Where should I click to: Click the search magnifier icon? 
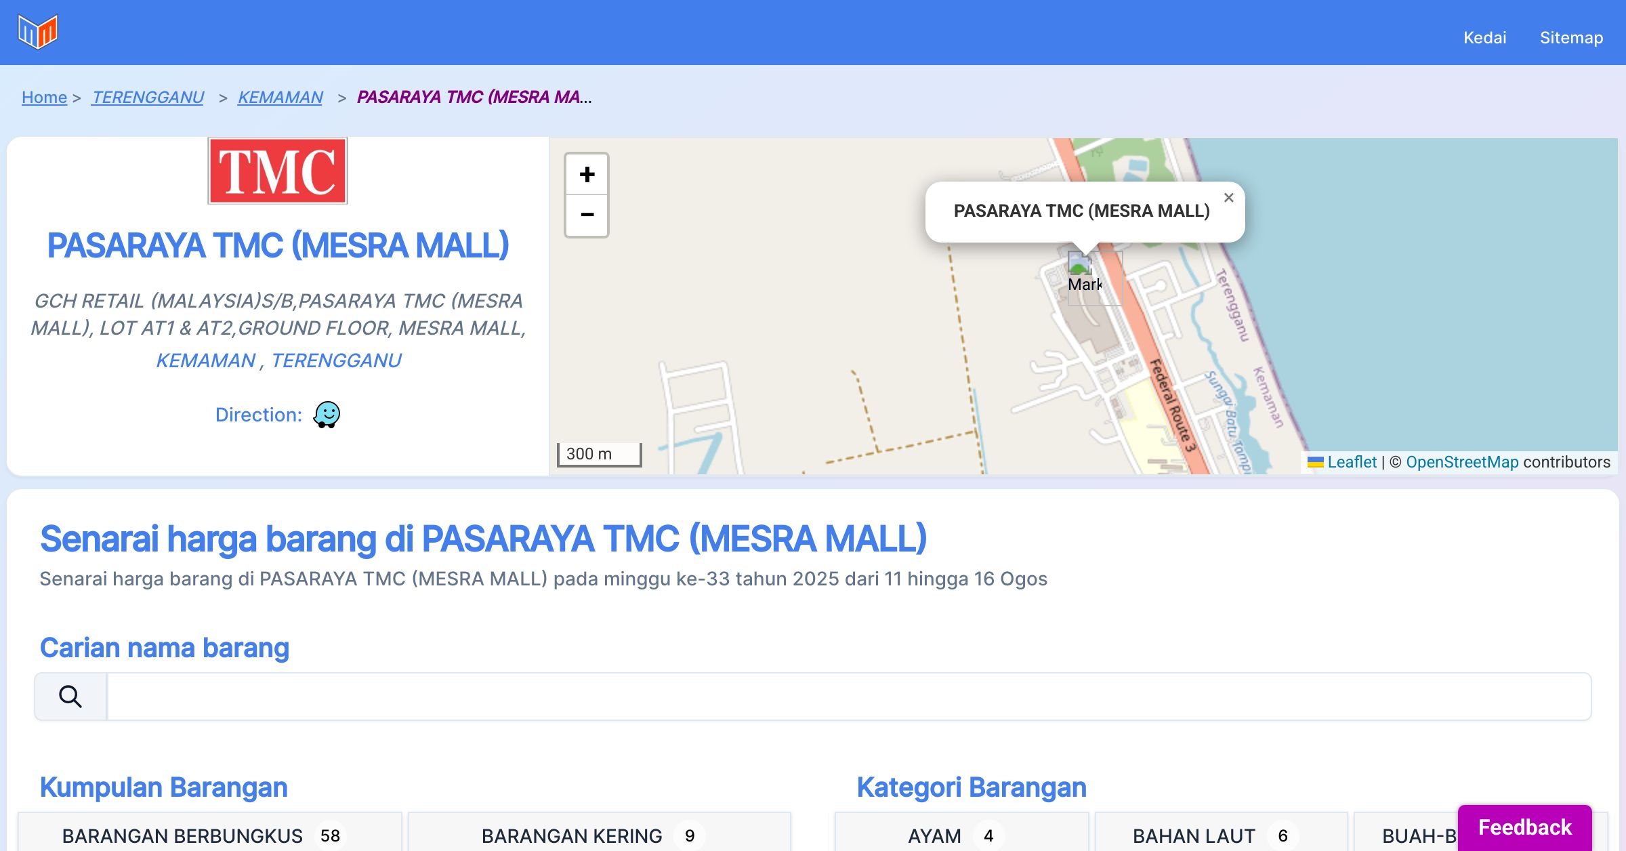70,697
